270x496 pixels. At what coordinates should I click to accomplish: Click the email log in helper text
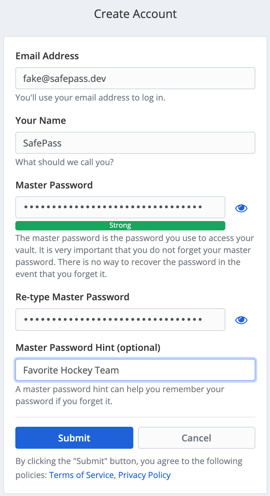point(90,98)
